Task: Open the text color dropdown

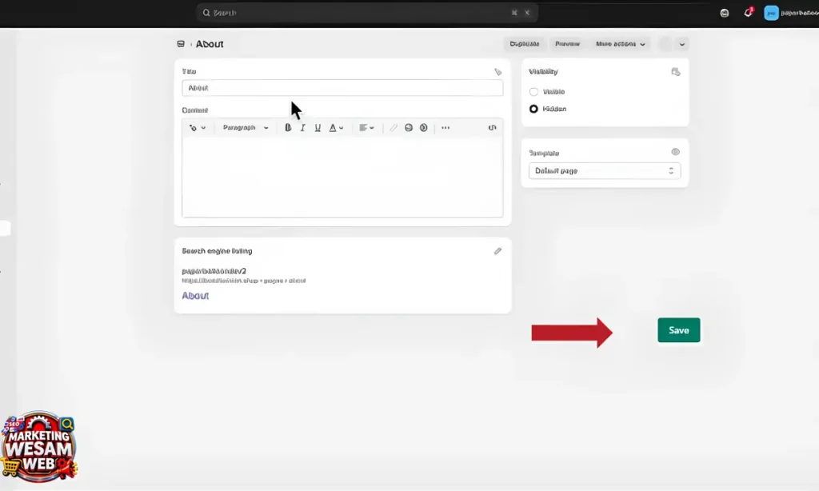Action: 336,127
